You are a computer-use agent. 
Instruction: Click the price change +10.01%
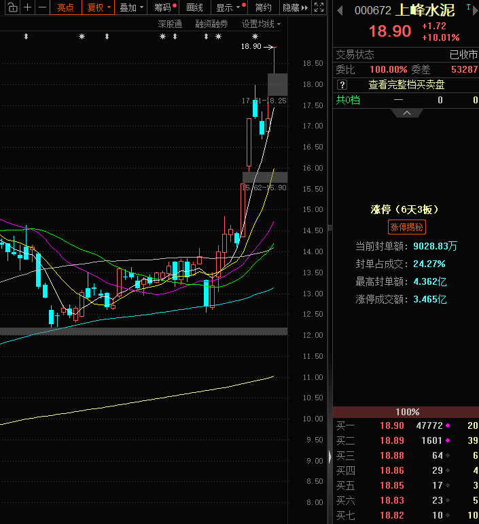point(440,37)
